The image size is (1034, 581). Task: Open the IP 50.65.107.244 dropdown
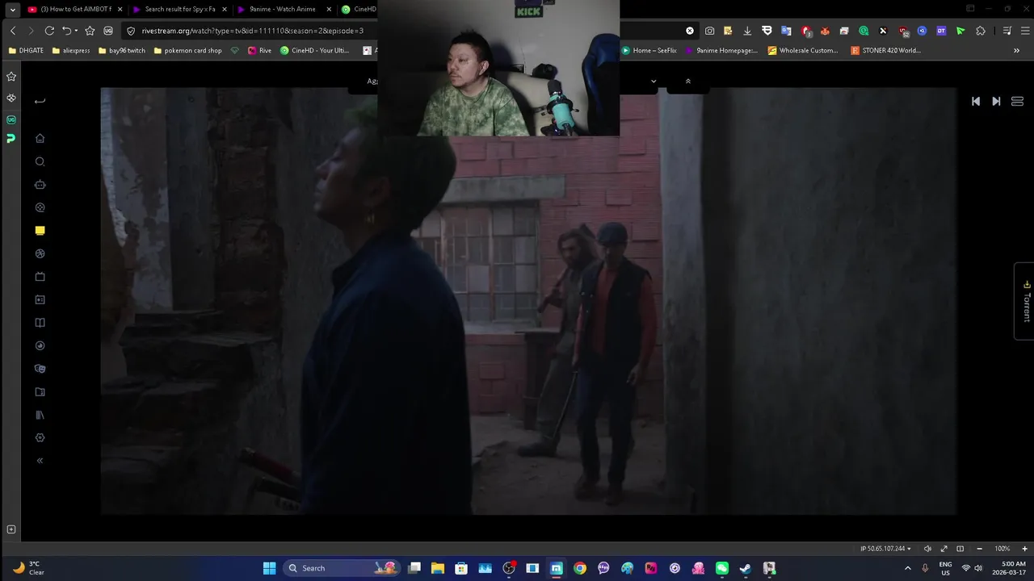[885, 549]
